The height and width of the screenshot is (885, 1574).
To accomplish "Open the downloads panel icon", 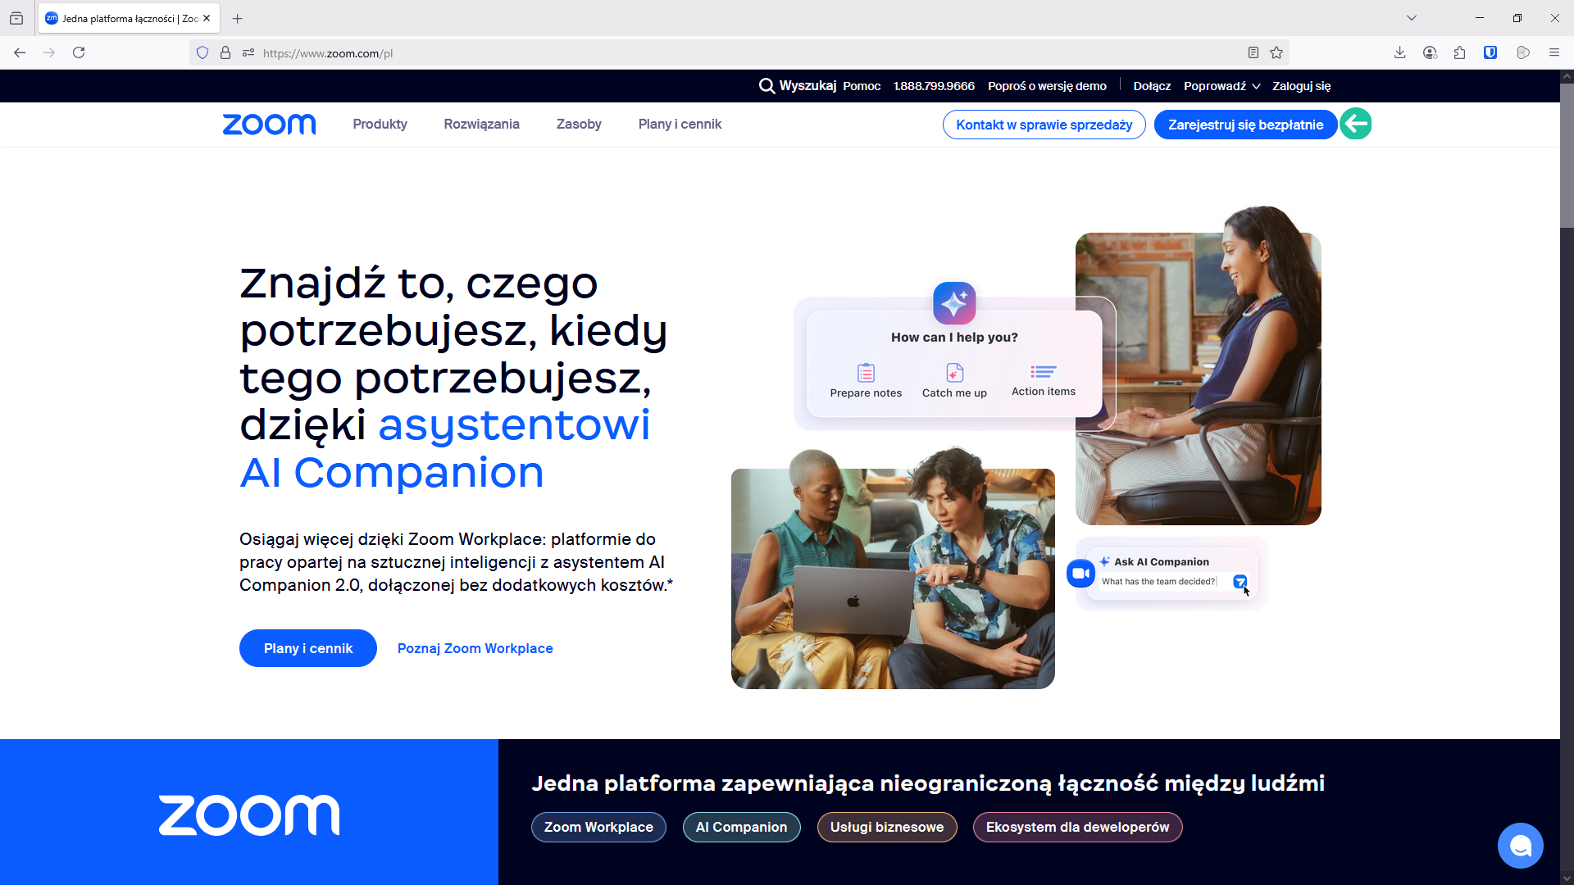I will pos(1400,52).
